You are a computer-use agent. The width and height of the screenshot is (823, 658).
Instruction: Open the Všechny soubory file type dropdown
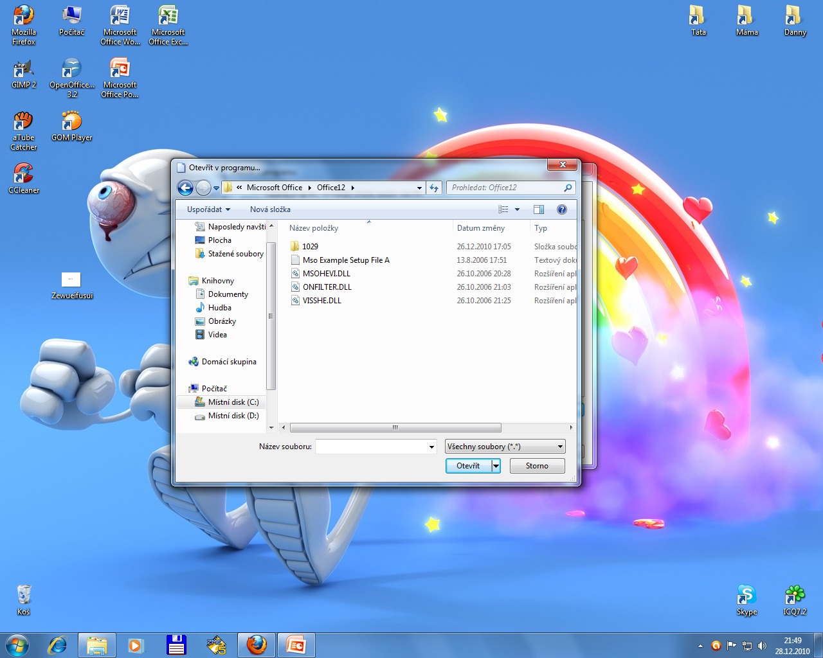click(x=505, y=447)
